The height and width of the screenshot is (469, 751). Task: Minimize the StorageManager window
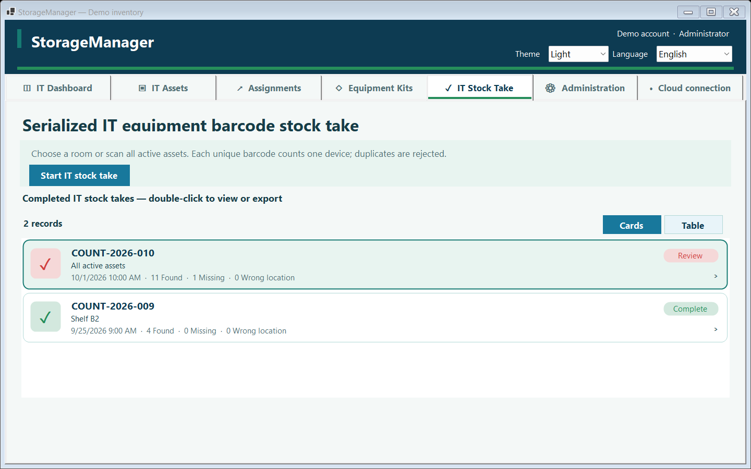688,11
